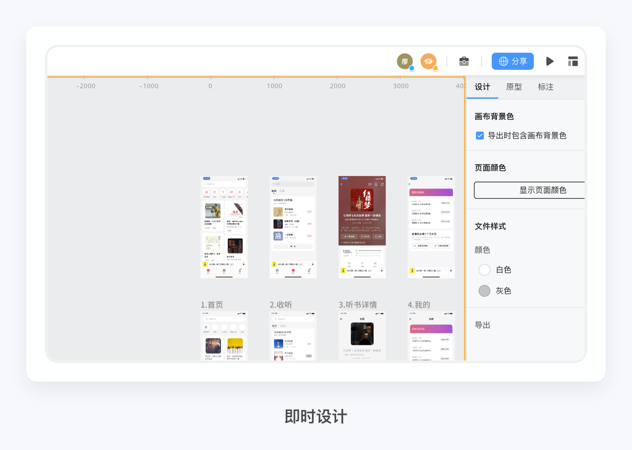Collapse the 页面颜色 section

click(x=490, y=168)
